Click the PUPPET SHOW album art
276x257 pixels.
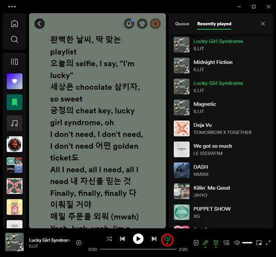[x=182, y=212]
